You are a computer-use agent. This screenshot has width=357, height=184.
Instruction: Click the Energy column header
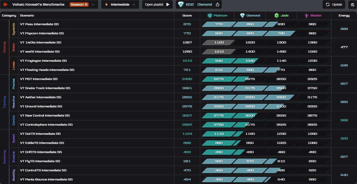coord(344,15)
